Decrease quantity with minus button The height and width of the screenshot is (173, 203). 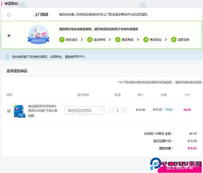click(x=111, y=110)
